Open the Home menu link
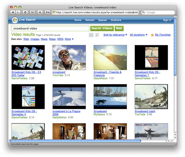 click(x=78, y=20)
